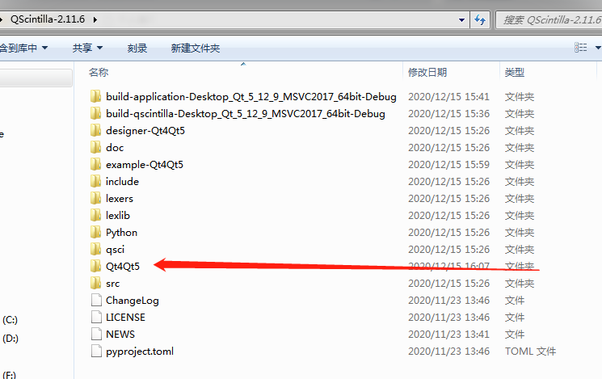Click the build-qscintilla-Desktop folder icon

[x=95, y=113]
